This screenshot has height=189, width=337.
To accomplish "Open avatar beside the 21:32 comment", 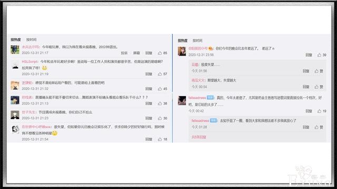I will 15,86.
